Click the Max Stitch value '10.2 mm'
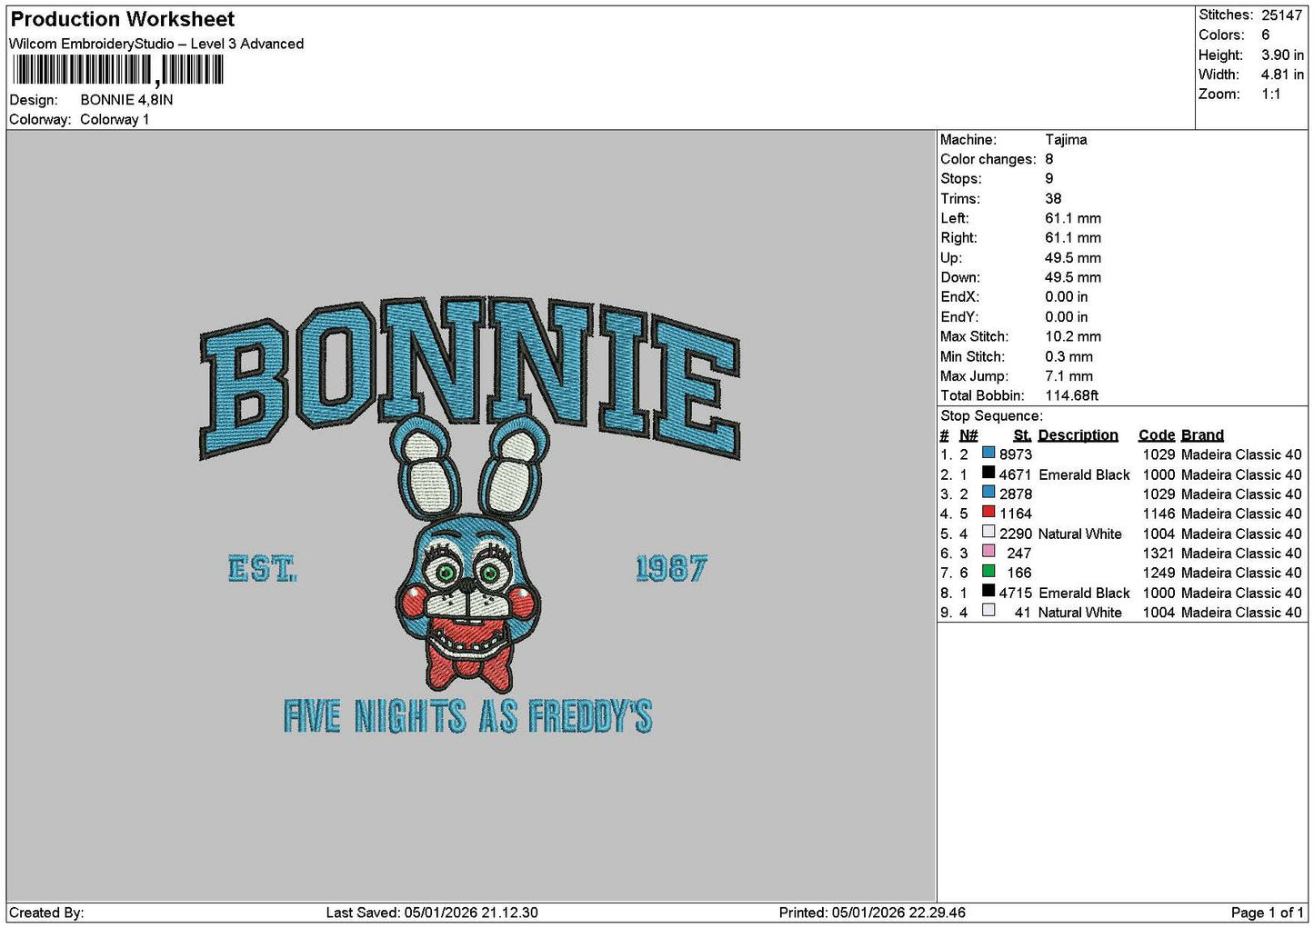1314x928 pixels. click(x=1073, y=337)
